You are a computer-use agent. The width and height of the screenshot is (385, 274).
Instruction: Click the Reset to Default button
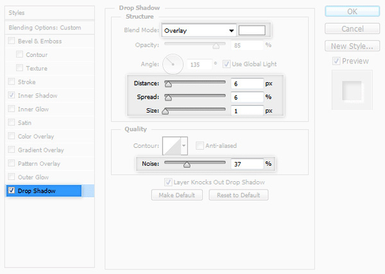[239, 195]
